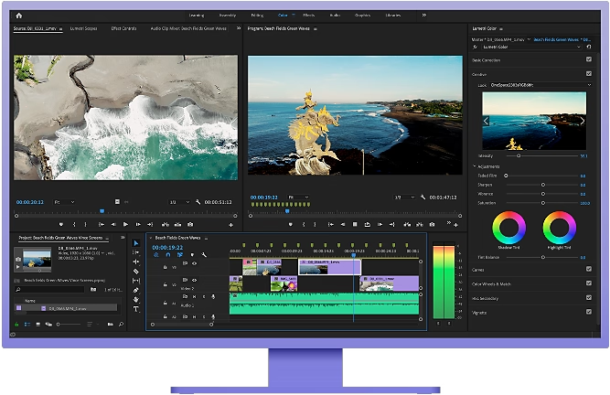Select the Razor tool in the tools panel
The height and width of the screenshot is (395, 610).
click(136, 272)
